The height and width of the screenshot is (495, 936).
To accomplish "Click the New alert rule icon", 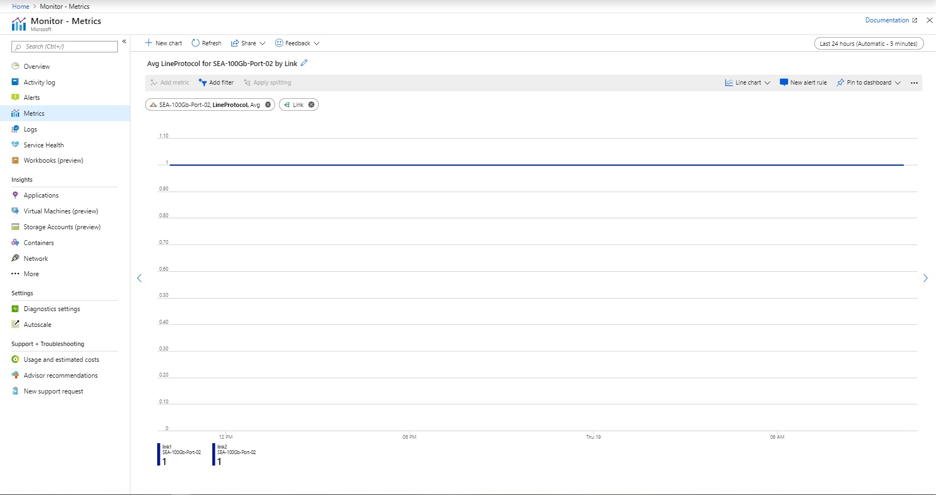I will (783, 82).
